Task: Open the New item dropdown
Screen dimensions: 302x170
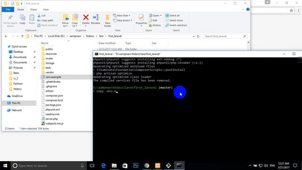Action: click(122, 16)
